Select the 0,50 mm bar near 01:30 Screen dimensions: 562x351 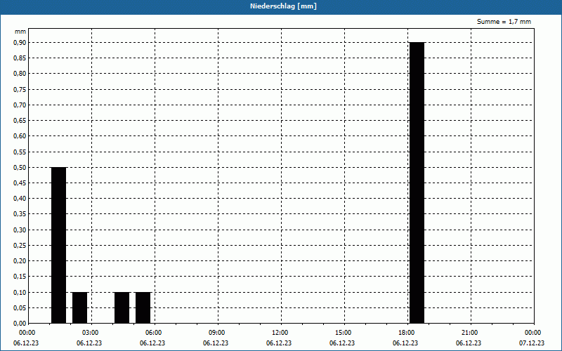pyautogui.click(x=59, y=245)
